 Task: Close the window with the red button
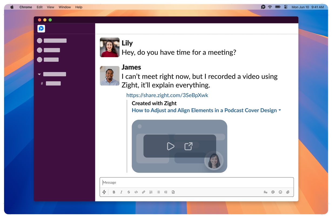(39, 20)
